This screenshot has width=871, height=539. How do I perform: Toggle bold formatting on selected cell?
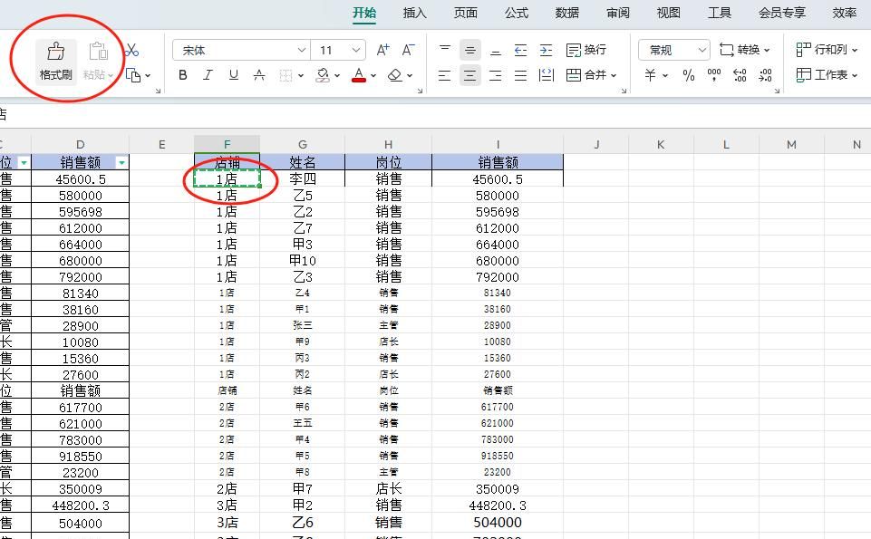181,75
